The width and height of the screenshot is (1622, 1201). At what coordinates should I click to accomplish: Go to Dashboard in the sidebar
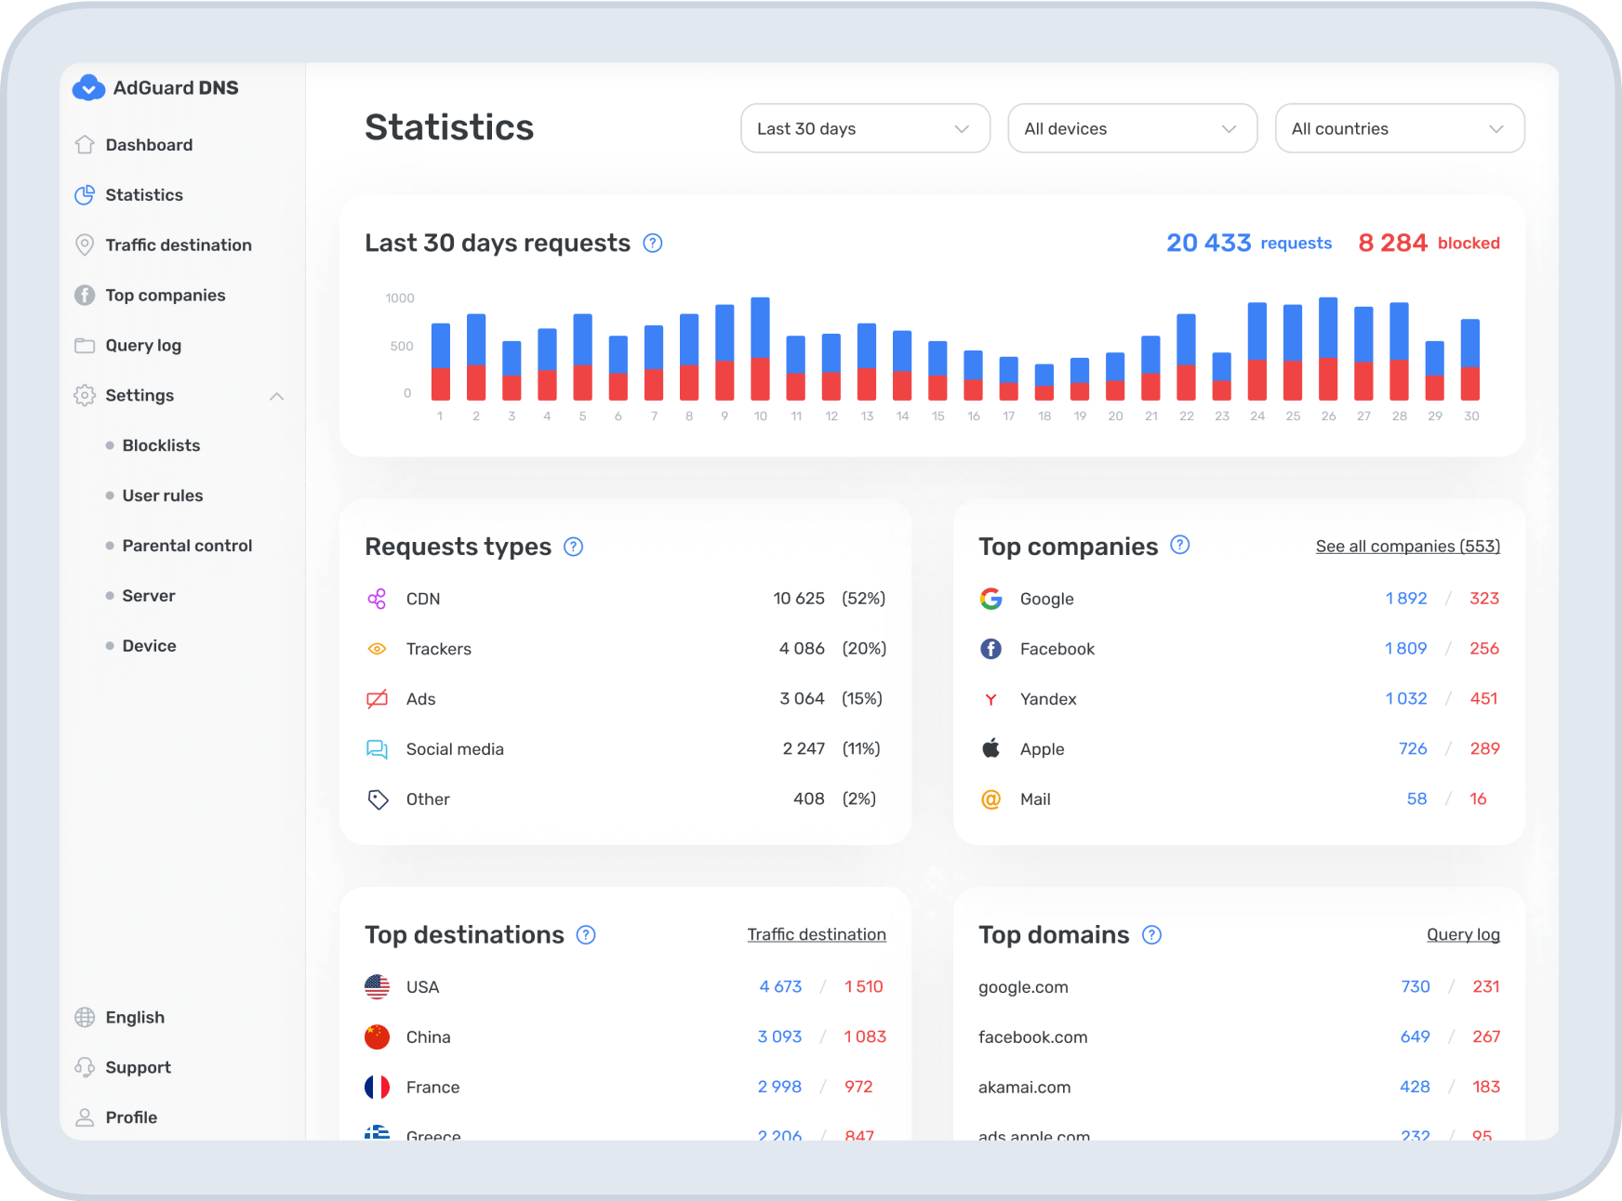[149, 145]
